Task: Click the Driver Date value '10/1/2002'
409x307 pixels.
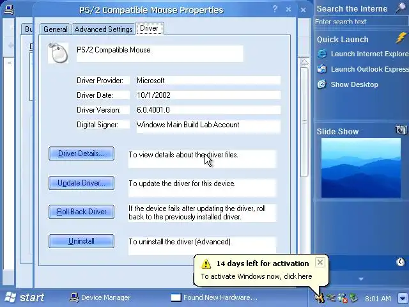Action: (x=208, y=95)
